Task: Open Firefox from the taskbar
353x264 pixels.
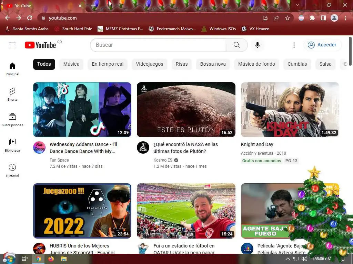Action: [51, 259]
